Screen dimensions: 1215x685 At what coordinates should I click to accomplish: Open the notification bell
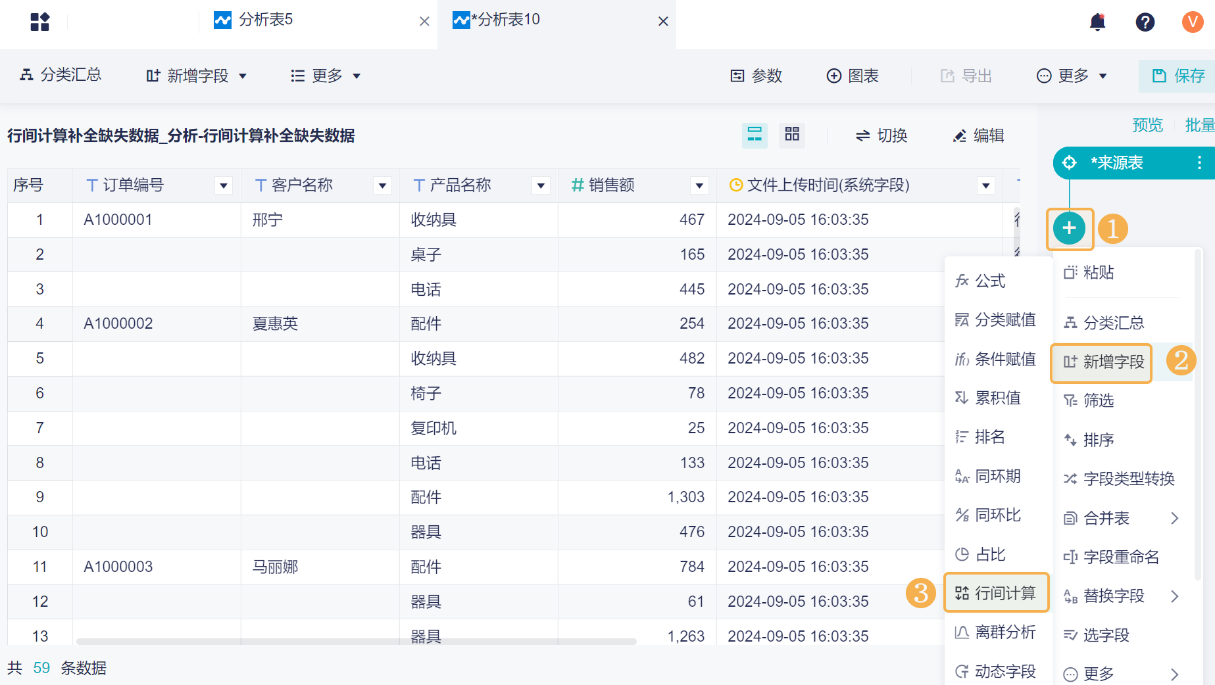[x=1097, y=22]
